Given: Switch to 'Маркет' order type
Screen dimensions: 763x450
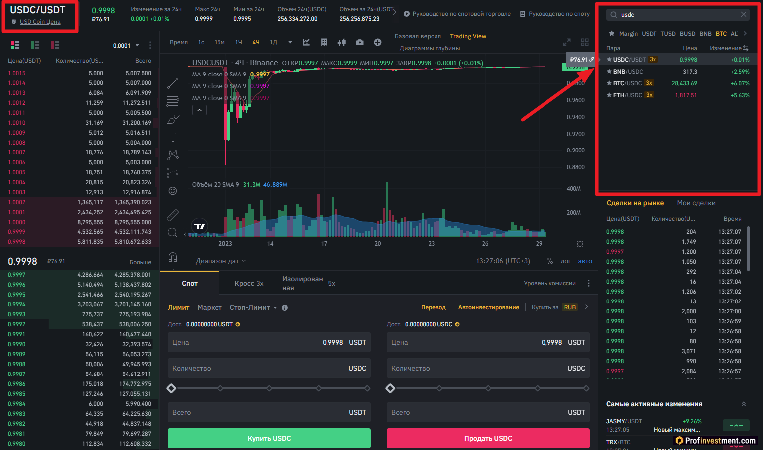Looking at the screenshot, I should coord(210,307).
